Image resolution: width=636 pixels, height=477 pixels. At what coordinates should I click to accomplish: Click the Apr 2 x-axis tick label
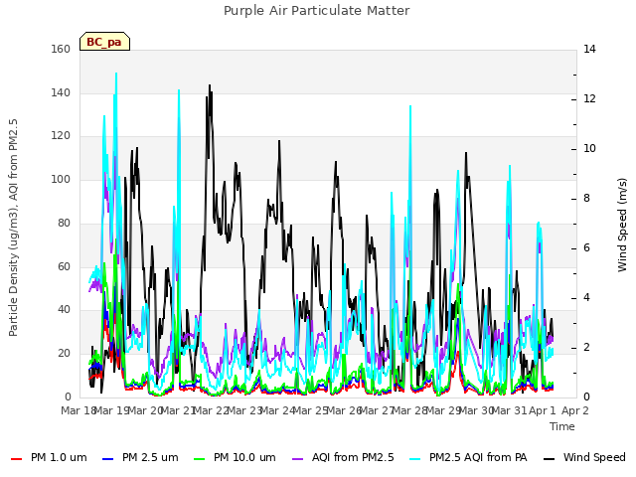coord(575,410)
